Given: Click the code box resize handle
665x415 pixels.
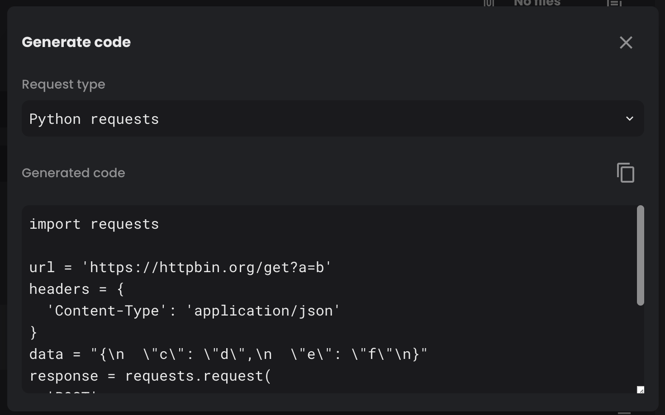Looking at the screenshot, I should click(640, 390).
